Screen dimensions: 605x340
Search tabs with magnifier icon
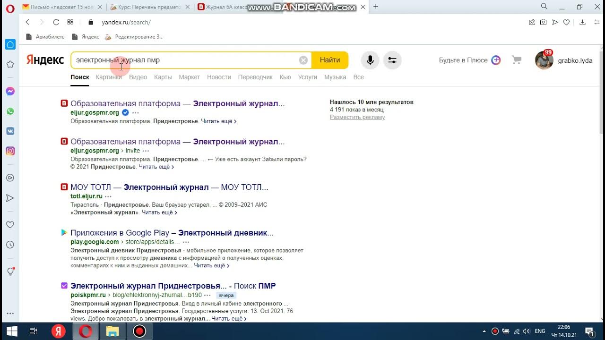(544, 7)
